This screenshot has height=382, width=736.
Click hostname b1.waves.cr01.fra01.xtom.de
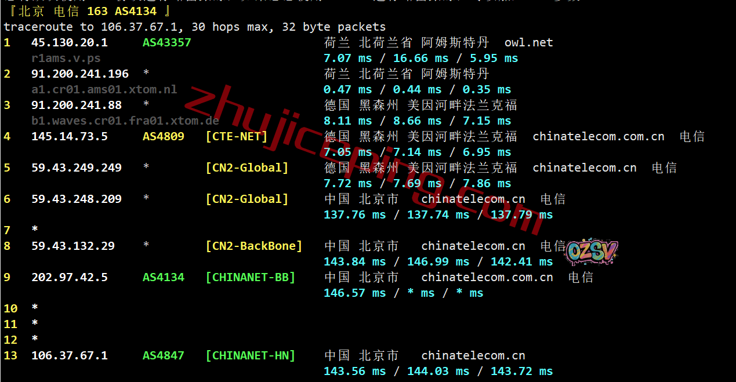tap(125, 121)
